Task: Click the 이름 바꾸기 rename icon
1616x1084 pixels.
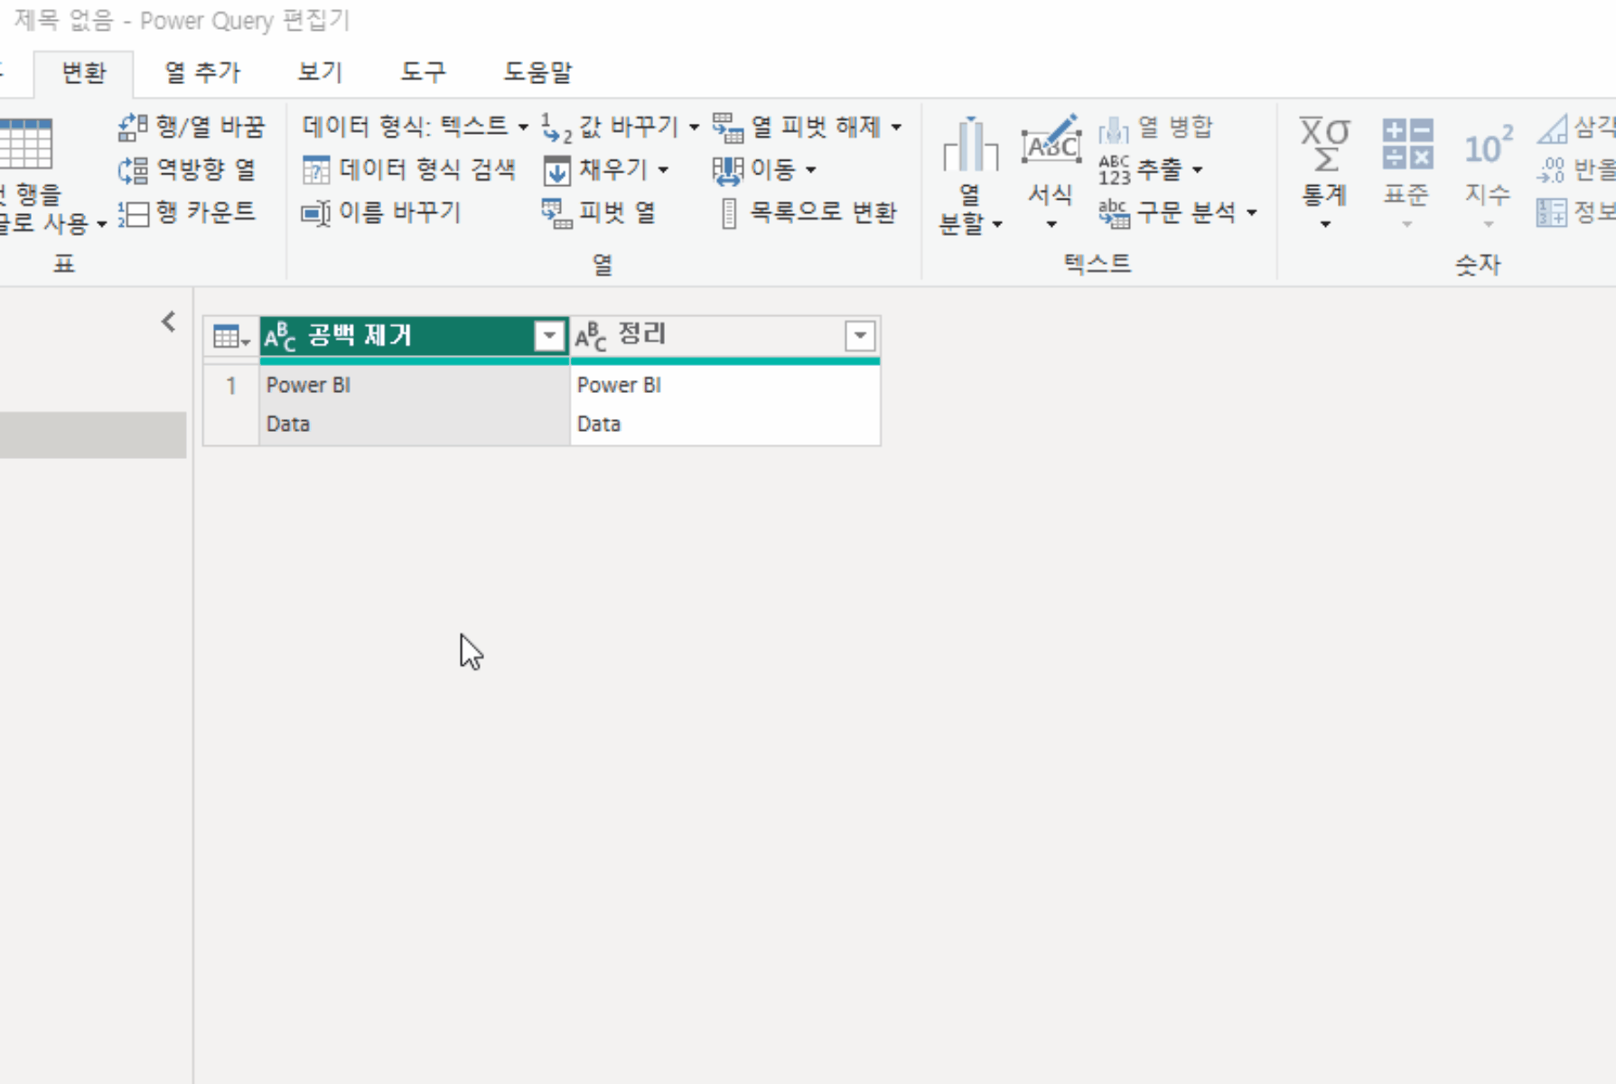Action: (316, 213)
